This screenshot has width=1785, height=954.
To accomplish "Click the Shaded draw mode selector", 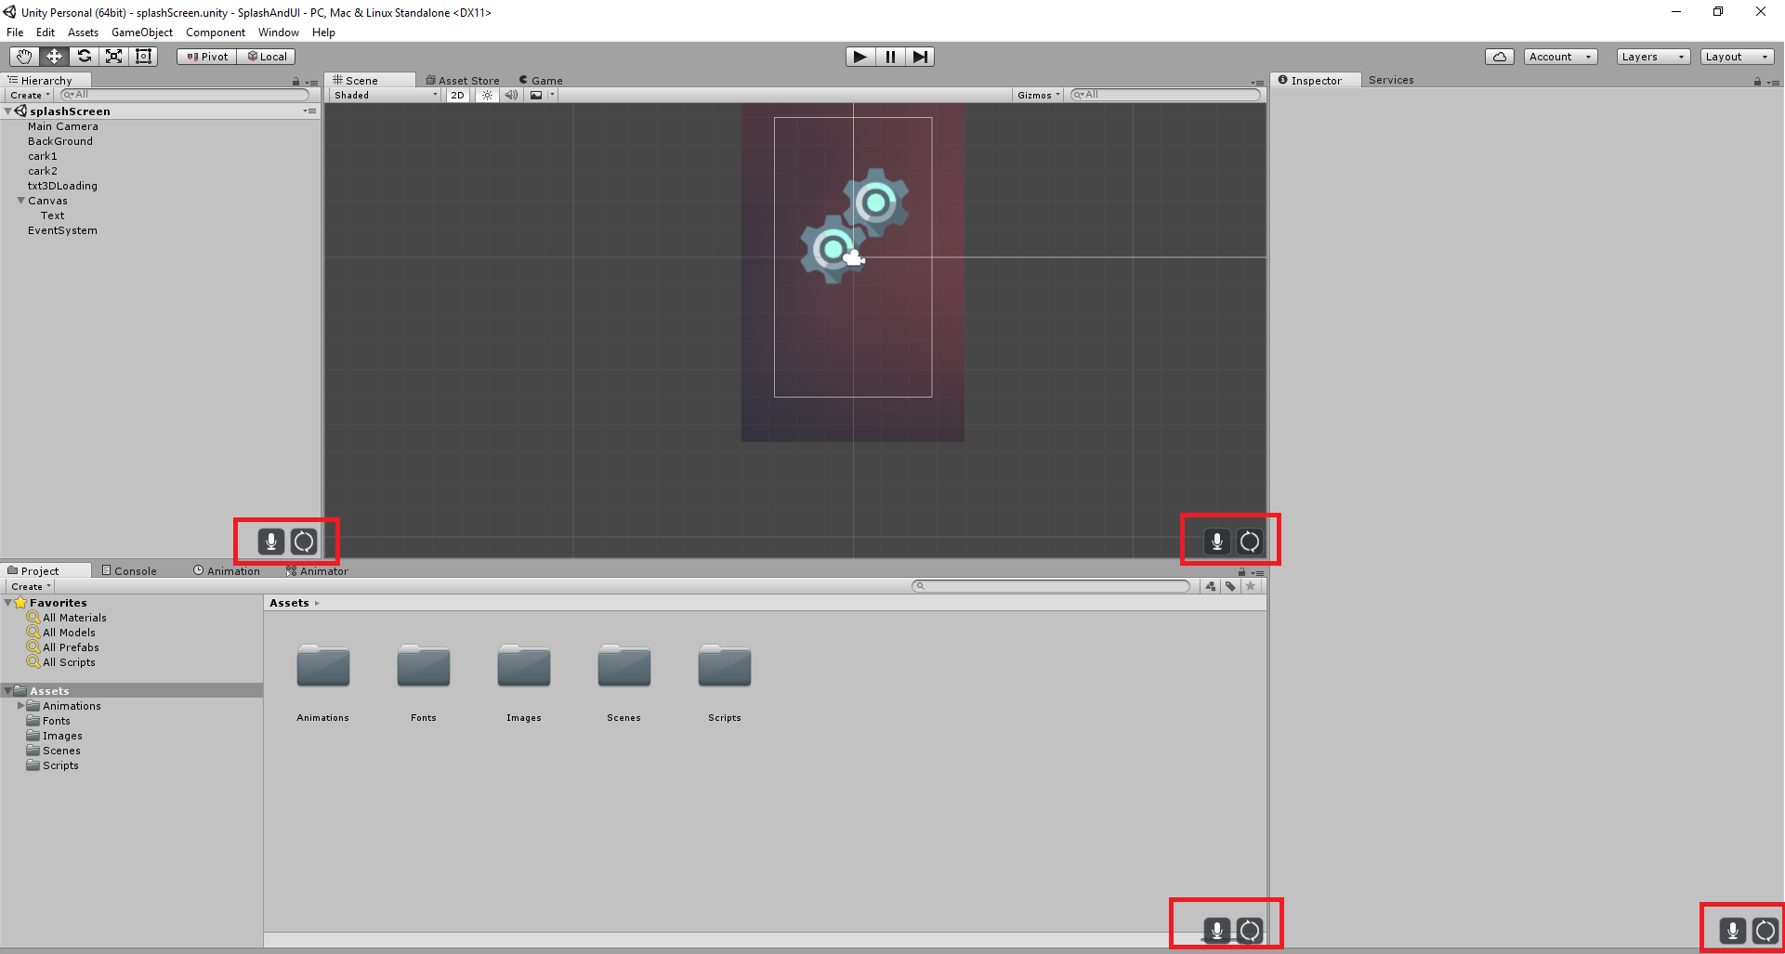I will click(x=383, y=94).
